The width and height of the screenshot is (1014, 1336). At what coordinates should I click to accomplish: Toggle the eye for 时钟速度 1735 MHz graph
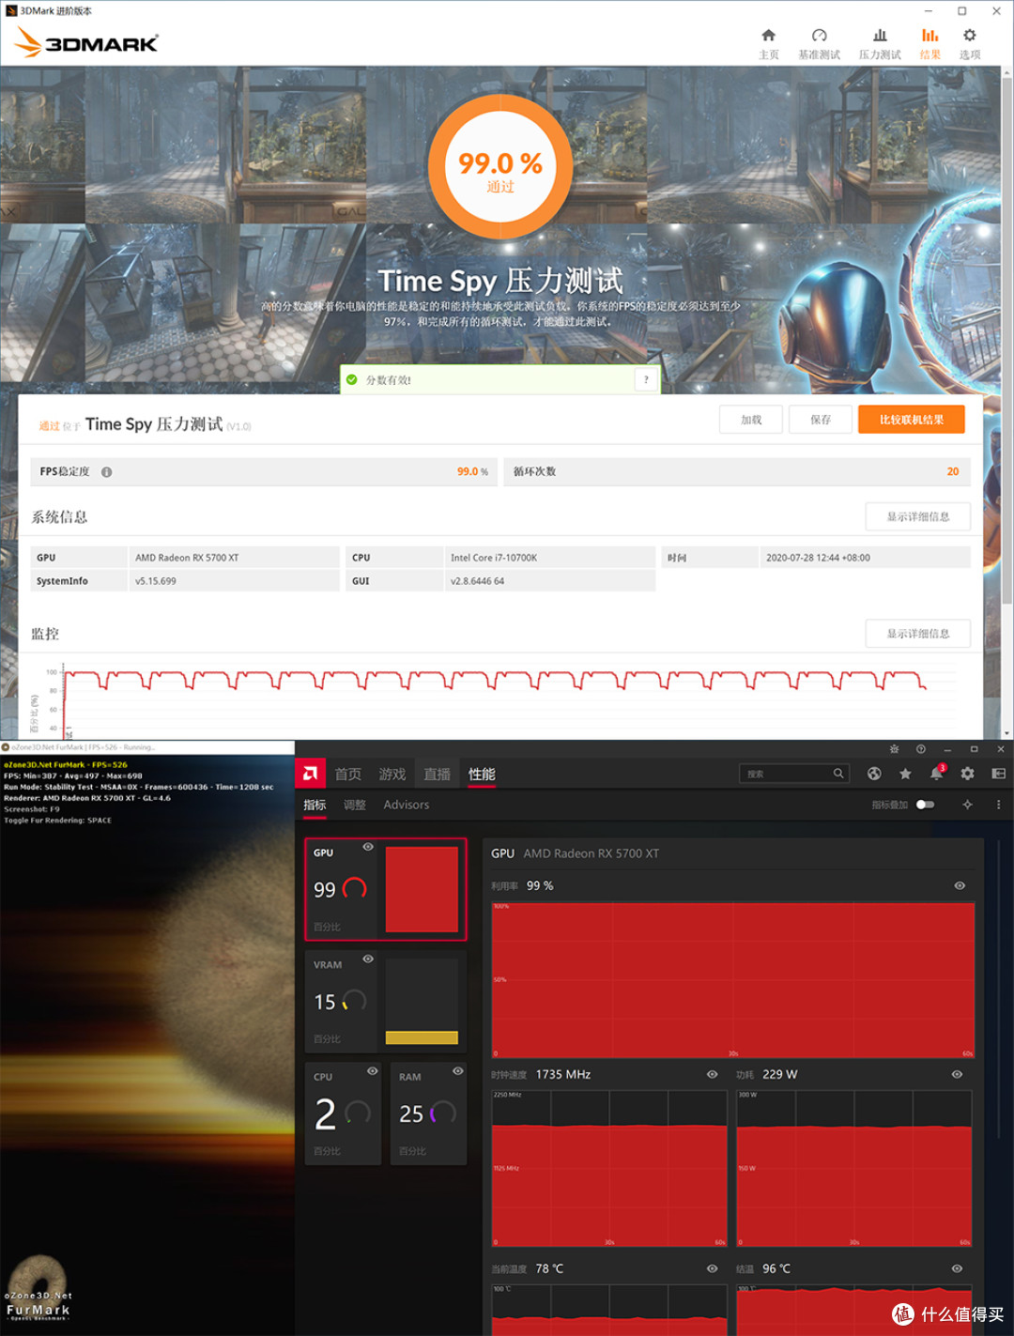pyautogui.click(x=712, y=1074)
